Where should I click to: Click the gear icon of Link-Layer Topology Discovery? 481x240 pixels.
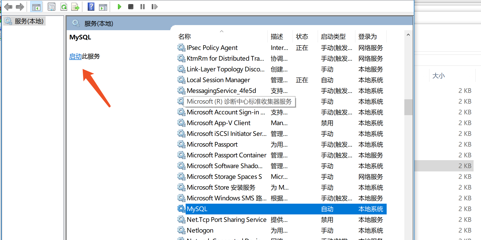[x=181, y=69]
